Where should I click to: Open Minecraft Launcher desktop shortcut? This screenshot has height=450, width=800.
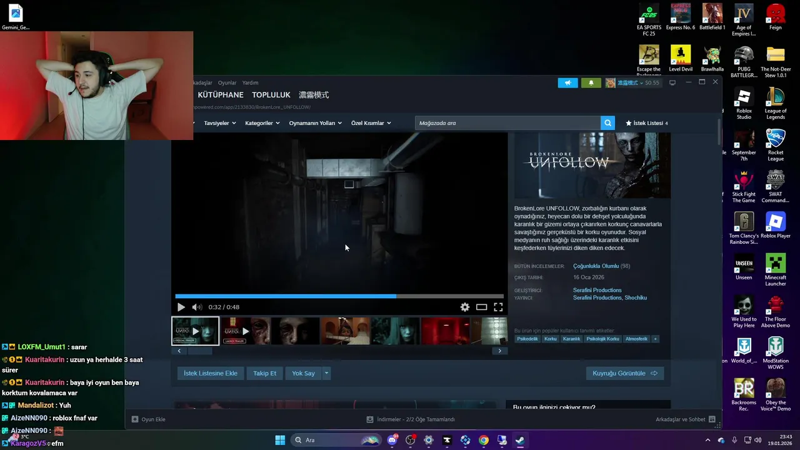(x=776, y=271)
